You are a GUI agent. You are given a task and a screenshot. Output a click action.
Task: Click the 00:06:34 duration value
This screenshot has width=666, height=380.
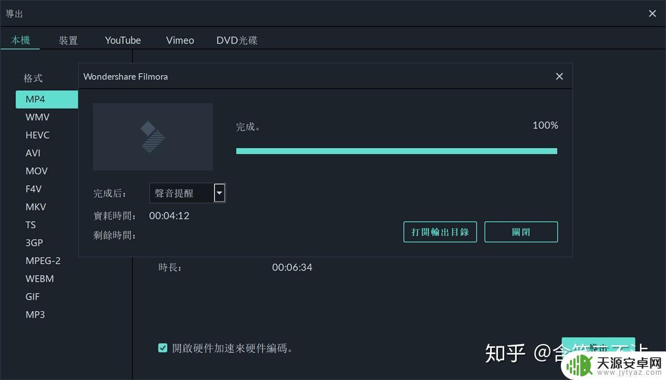click(x=292, y=267)
